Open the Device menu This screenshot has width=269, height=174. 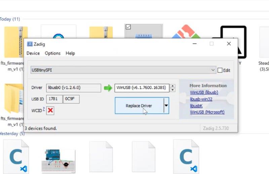coord(33,53)
